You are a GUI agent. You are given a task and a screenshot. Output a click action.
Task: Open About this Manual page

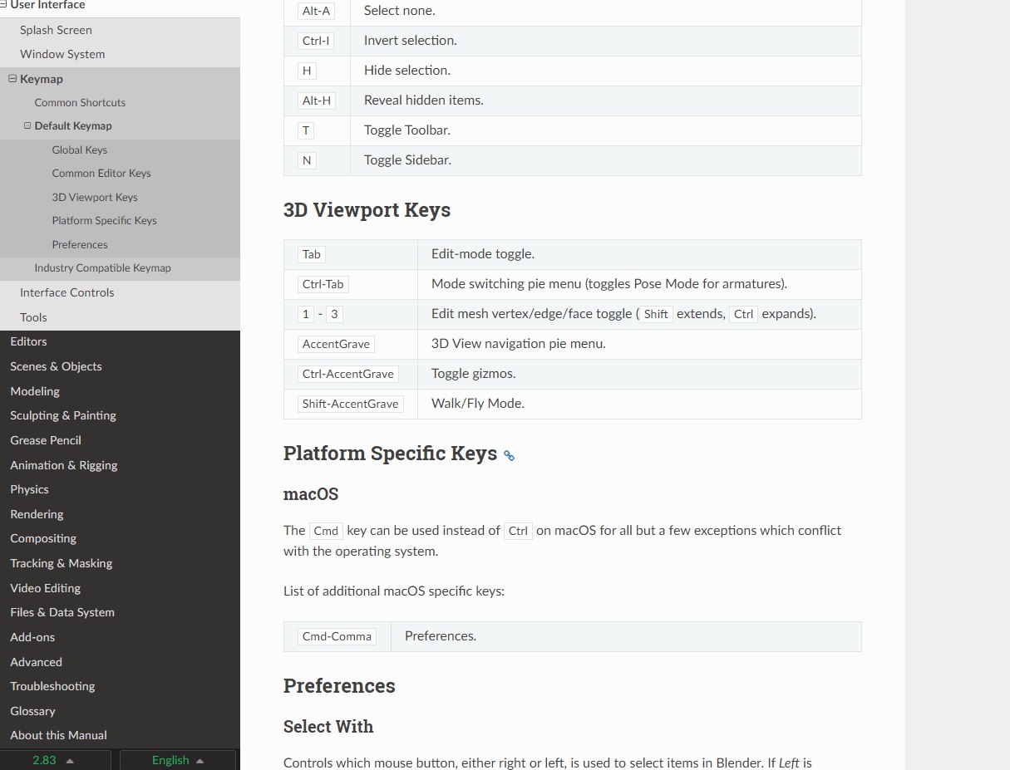(58, 735)
